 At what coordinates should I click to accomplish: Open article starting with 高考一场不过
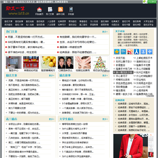24,129
